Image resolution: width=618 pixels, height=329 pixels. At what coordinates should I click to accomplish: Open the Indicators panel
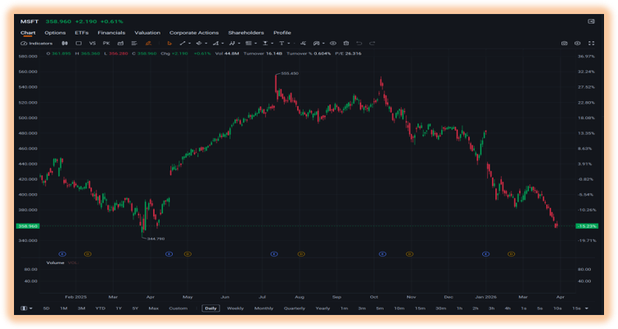[37, 44]
